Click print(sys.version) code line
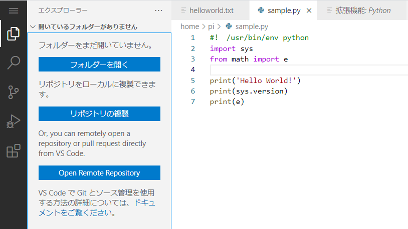 pos(249,91)
